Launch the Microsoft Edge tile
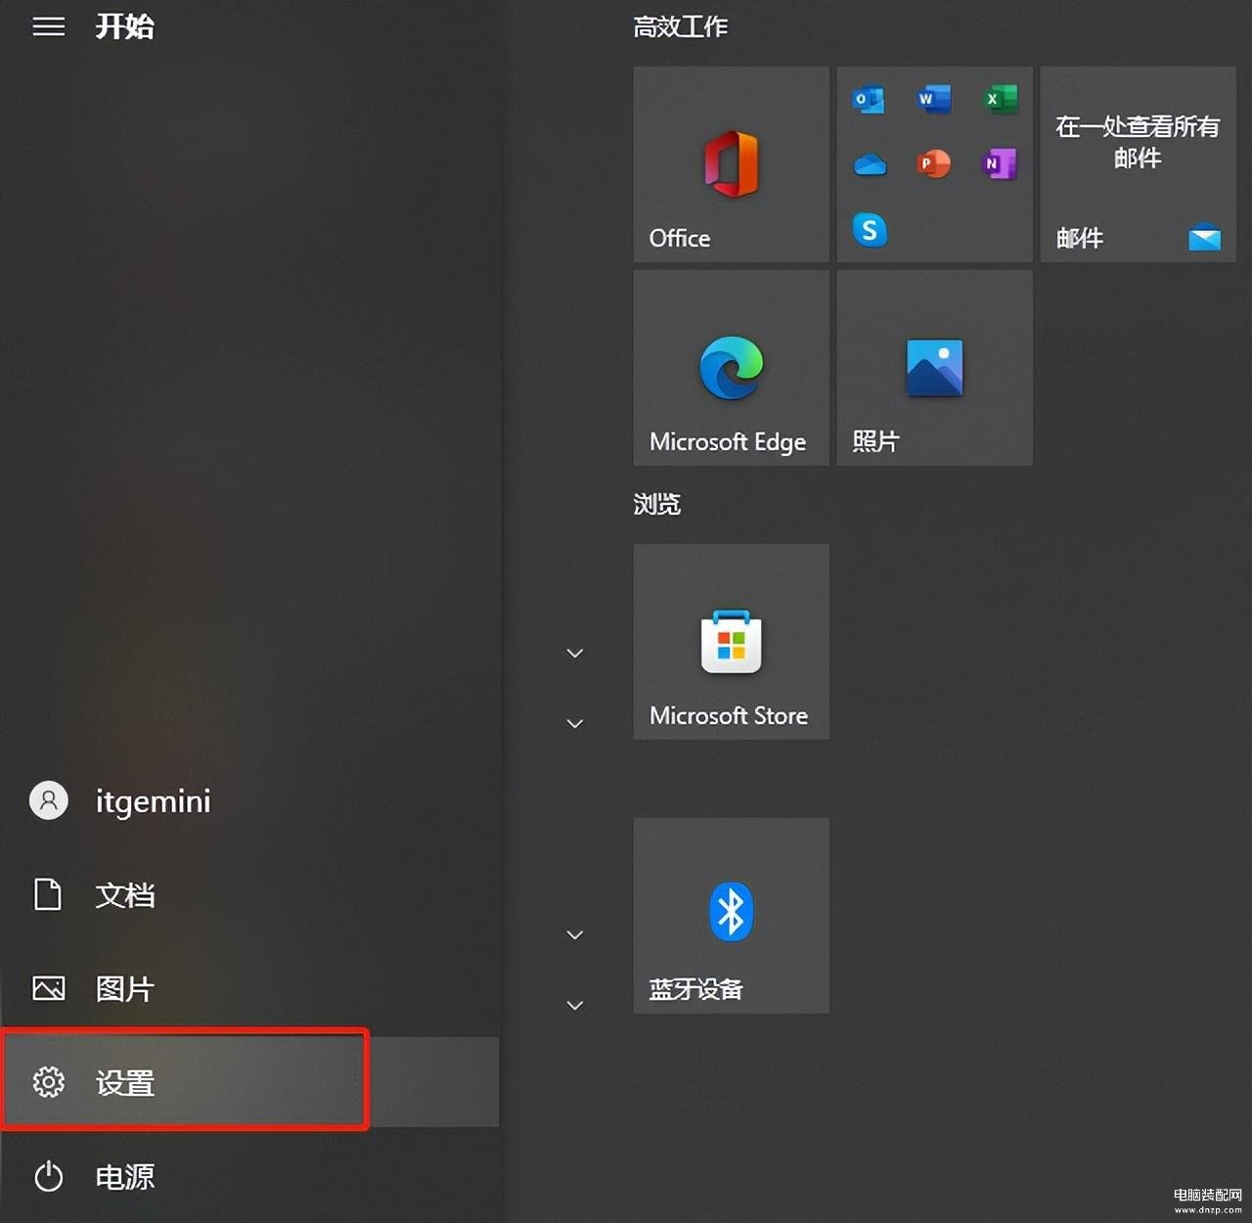The width and height of the screenshot is (1252, 1223). [x=731, y=368]
